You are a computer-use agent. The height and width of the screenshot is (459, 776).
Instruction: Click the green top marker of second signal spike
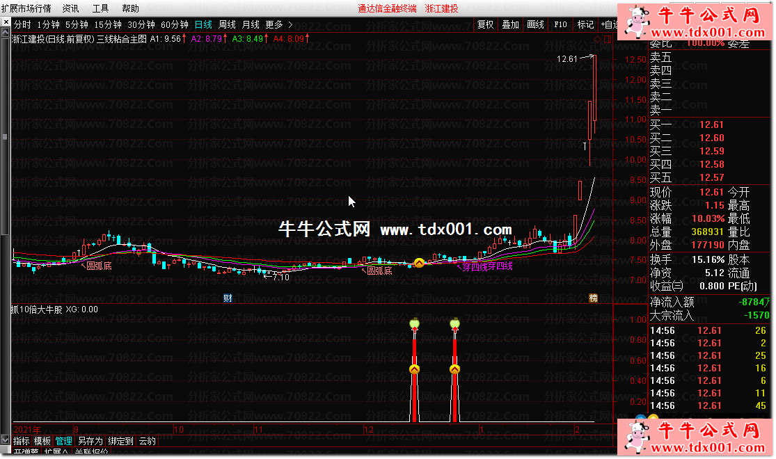tap(454, 324)
